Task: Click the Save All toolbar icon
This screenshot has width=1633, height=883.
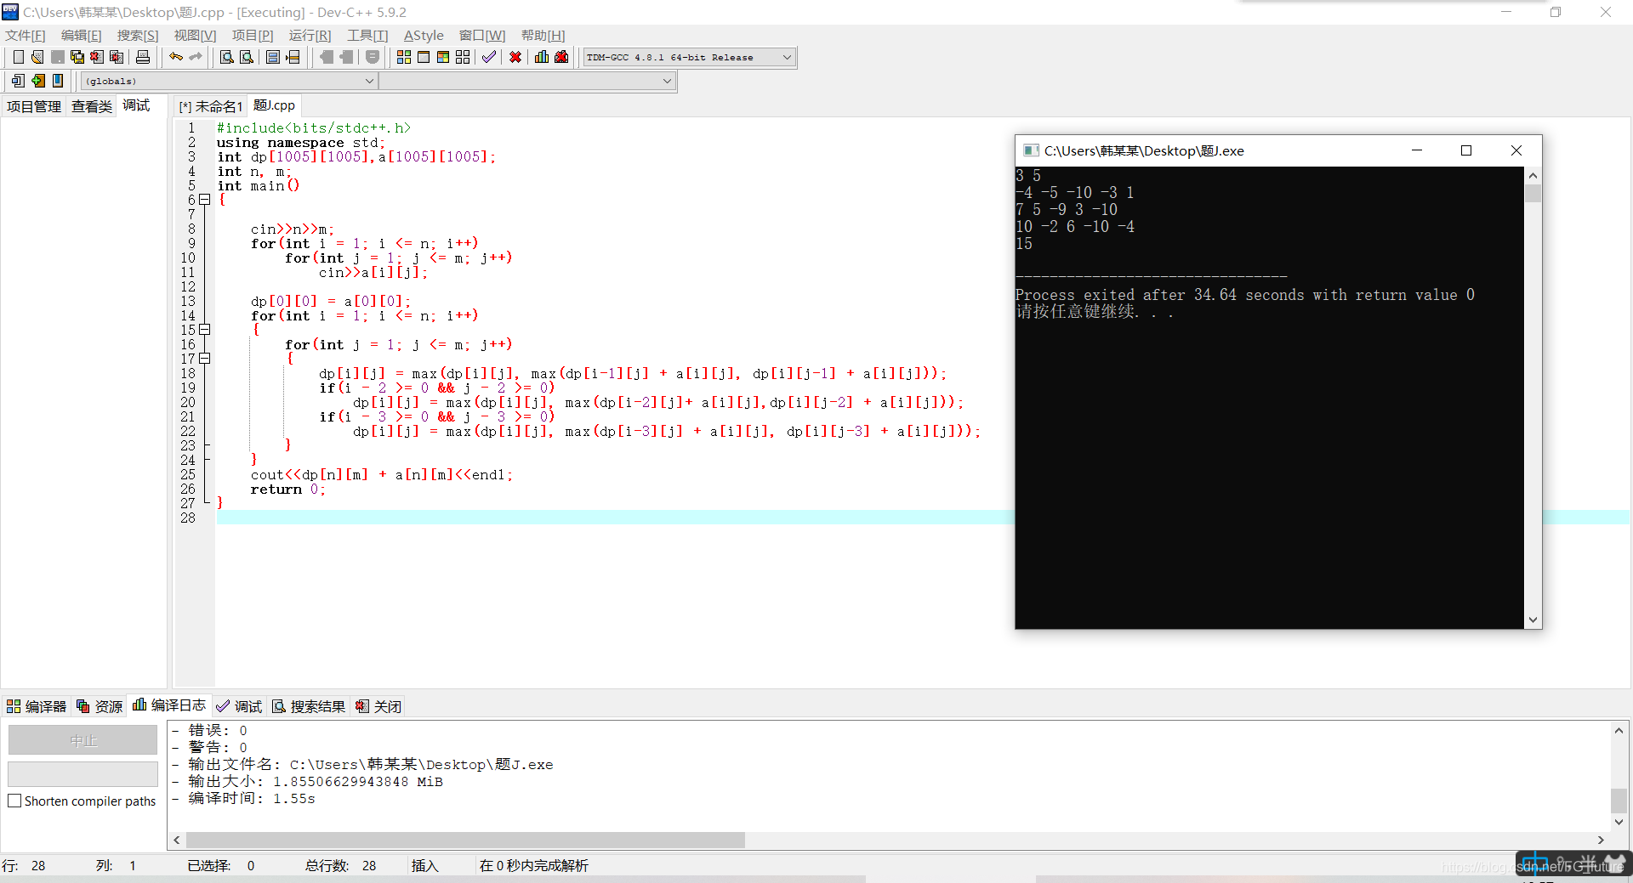Action: coord(77,57)
